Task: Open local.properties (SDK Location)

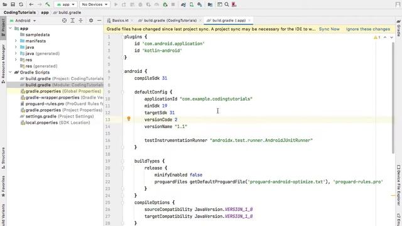Action: click(55, 122)
